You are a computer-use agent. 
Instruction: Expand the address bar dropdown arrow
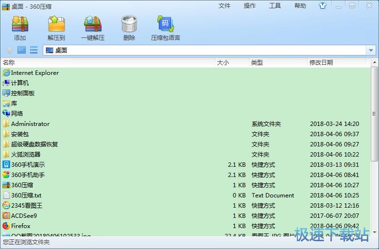coord(371,50)
